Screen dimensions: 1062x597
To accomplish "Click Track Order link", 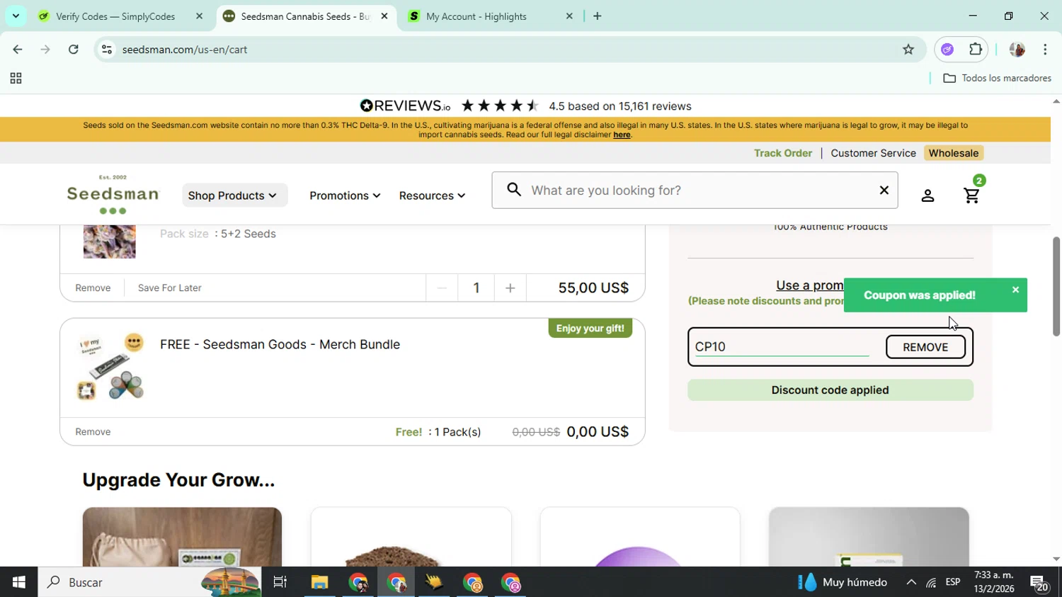I will [783, 153].
